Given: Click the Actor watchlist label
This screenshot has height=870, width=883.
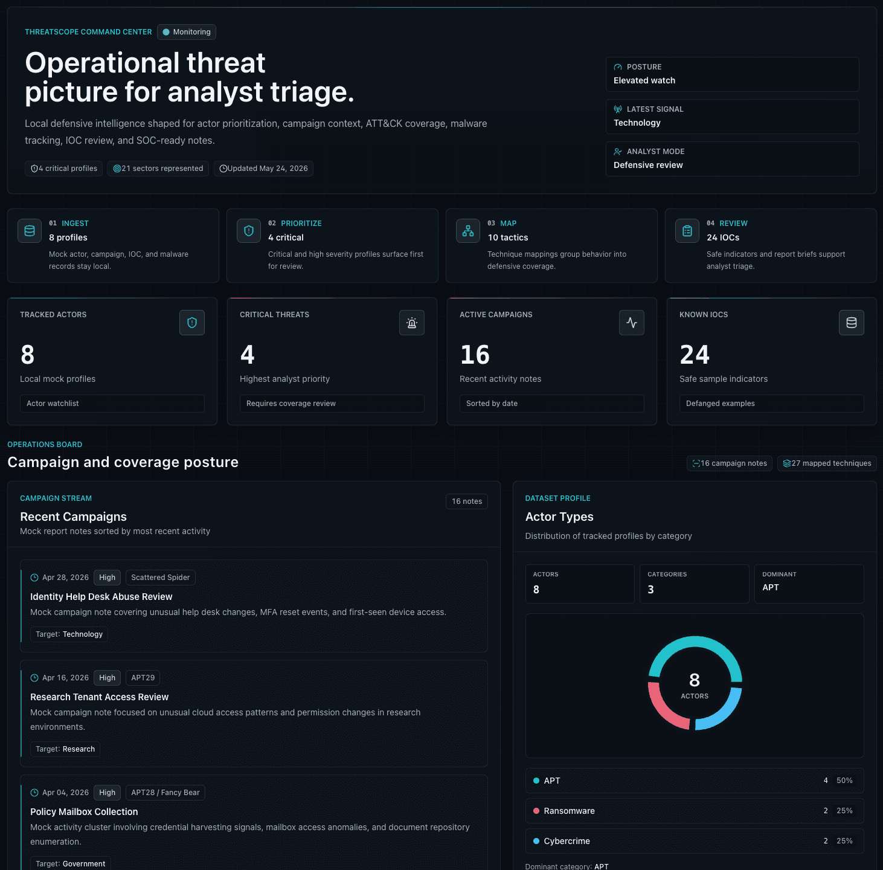Looking at the screenshot, I should [112, 404].
